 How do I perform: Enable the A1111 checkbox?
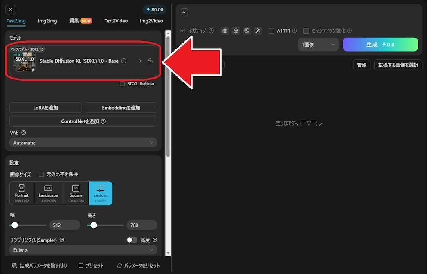(271, 30)
